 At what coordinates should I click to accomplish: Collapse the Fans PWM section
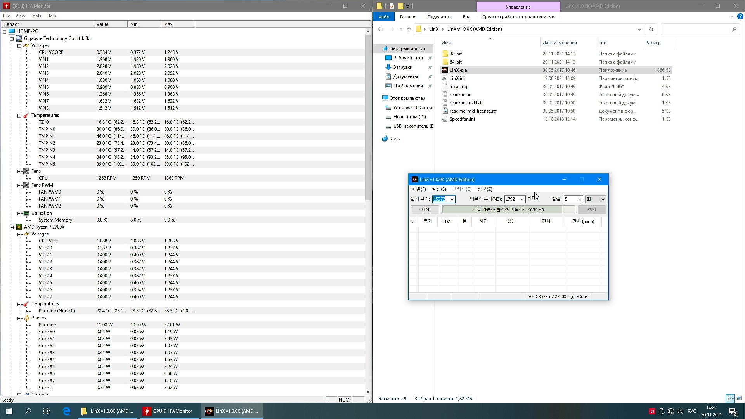(x=19, y=185)
